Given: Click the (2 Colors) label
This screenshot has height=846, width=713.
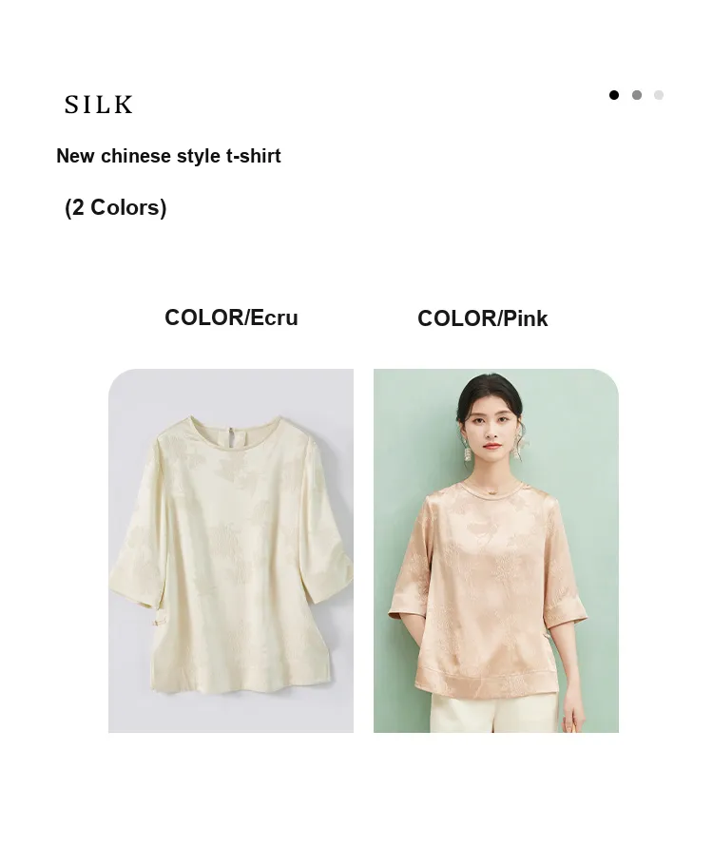Looking at the screenshot, I should [115, 208].
